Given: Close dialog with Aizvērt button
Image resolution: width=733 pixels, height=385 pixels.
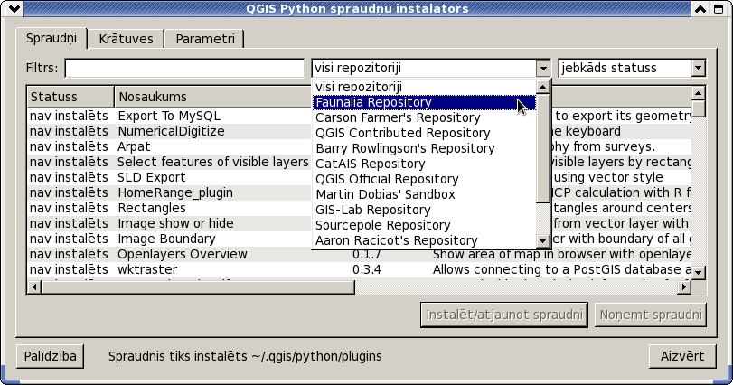Looking at the screenshot, I should click(682, 356).
